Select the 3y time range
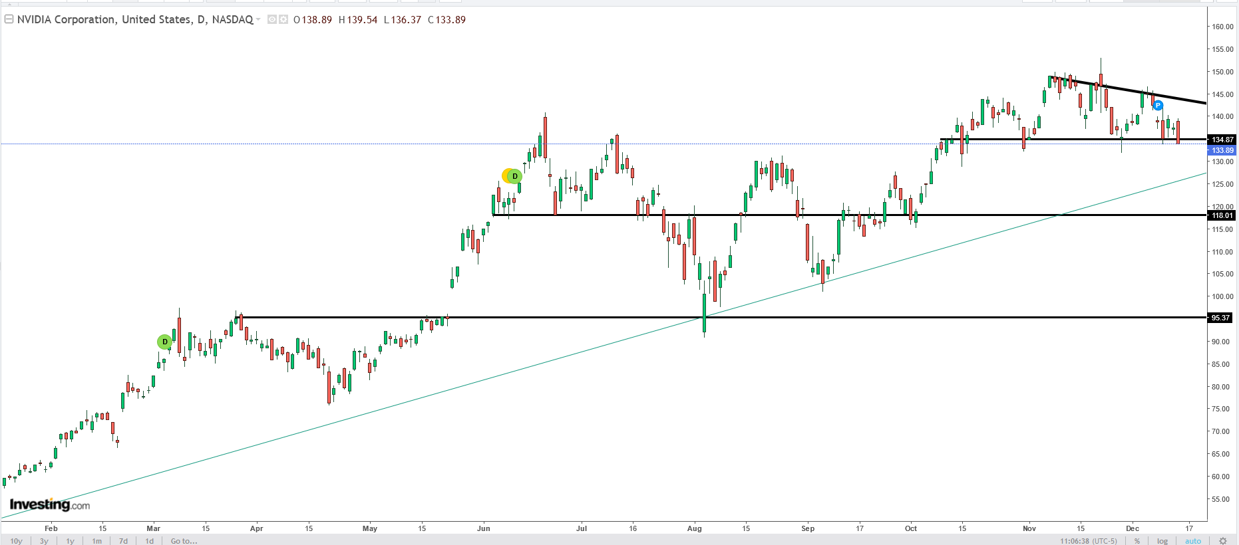This screenshot has width=1239, height=545. click(44, 541)
